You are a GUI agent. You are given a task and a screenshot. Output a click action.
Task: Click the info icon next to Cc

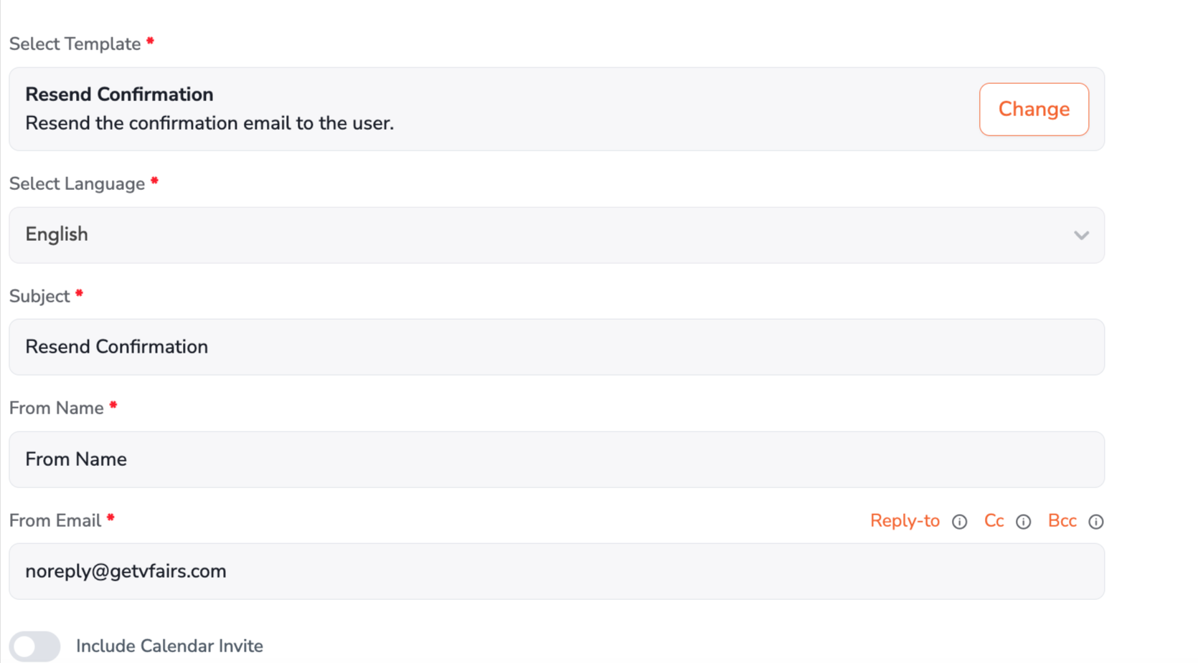[x=1024, y=522]
